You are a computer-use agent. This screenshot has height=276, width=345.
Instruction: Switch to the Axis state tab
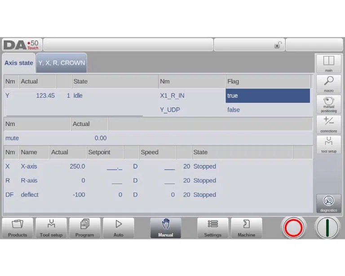[x=19, y=63]
